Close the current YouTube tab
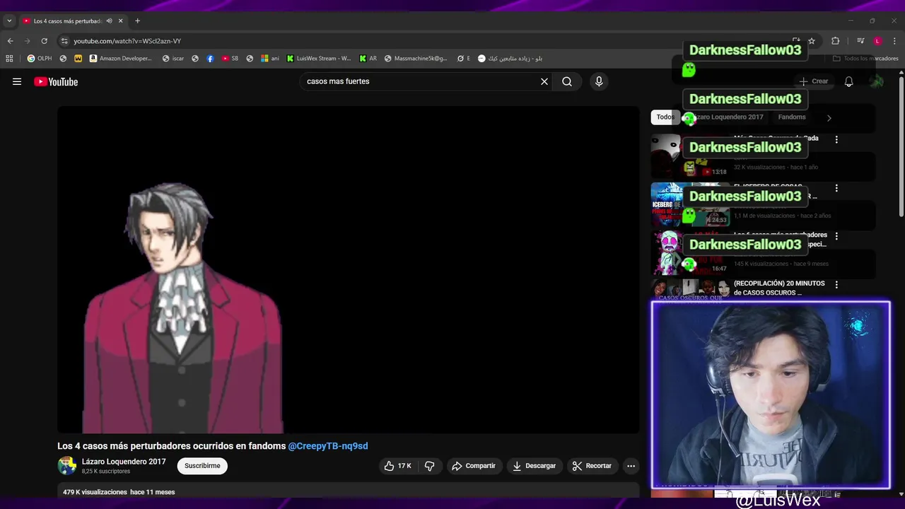905x509 pixels. coord(120,21)
